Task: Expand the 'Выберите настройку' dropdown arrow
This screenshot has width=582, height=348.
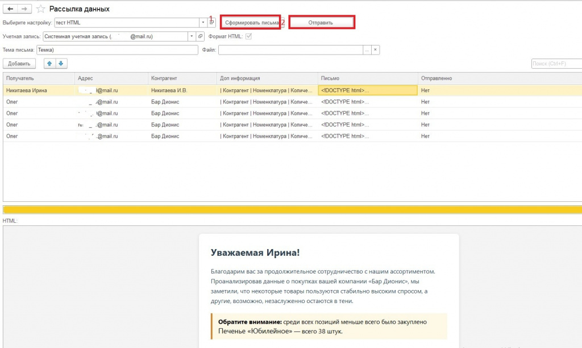Action: (203, 23)
